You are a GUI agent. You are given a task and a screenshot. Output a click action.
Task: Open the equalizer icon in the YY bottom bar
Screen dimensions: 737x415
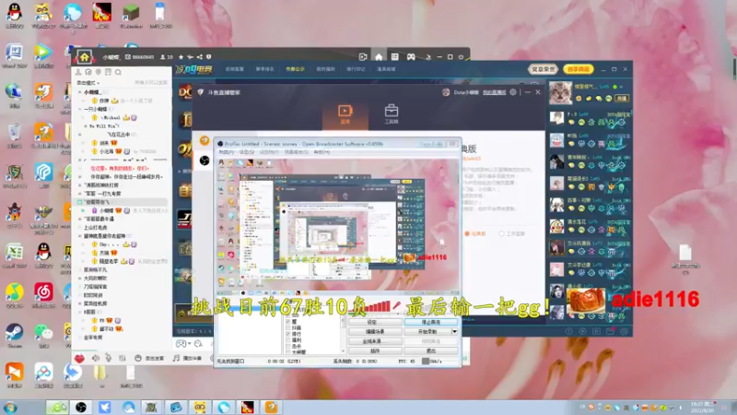coord(123,358)
